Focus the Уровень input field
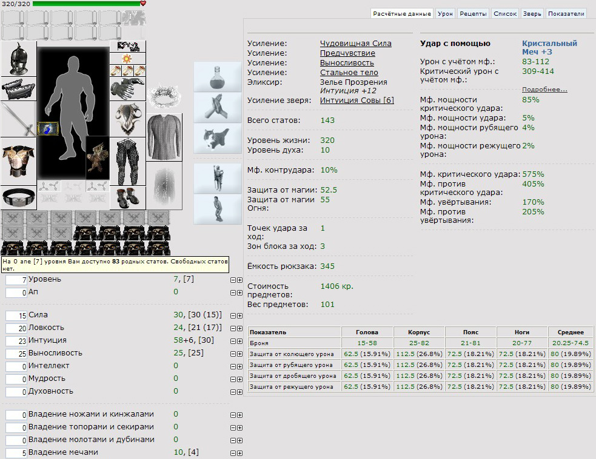Viewport: 596px width, 459px height. [16, 280]
